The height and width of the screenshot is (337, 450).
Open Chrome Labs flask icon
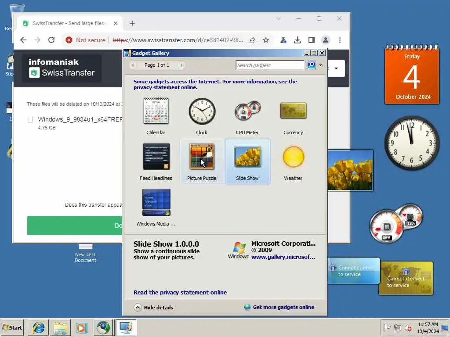coord(283,40)
